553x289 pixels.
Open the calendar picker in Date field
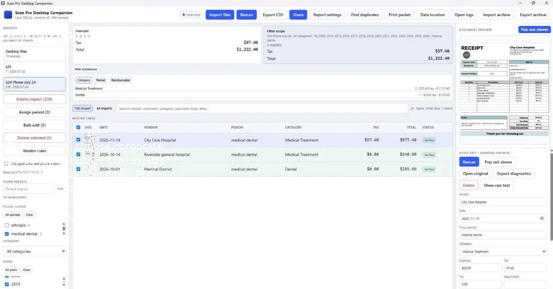542,219
